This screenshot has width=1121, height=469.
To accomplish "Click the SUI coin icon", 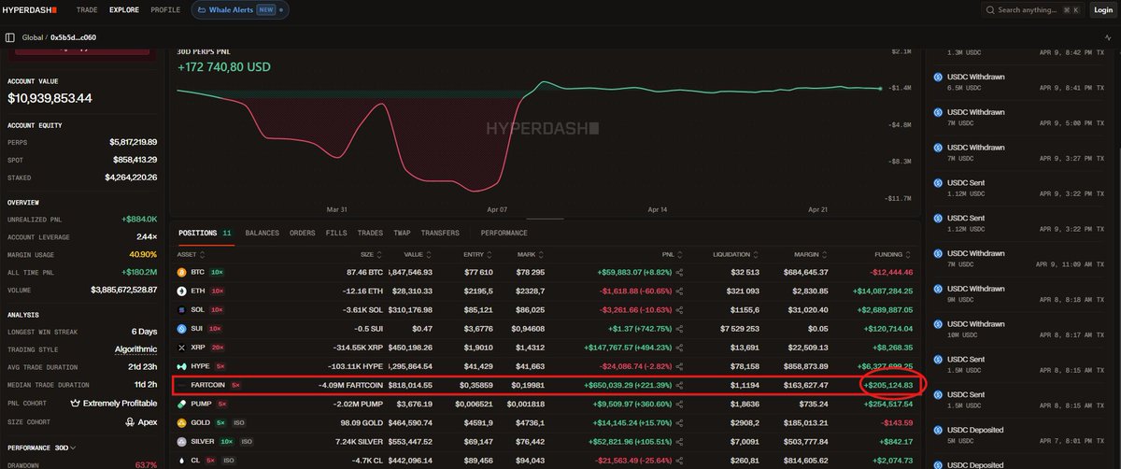I will [x=181, y=329].
